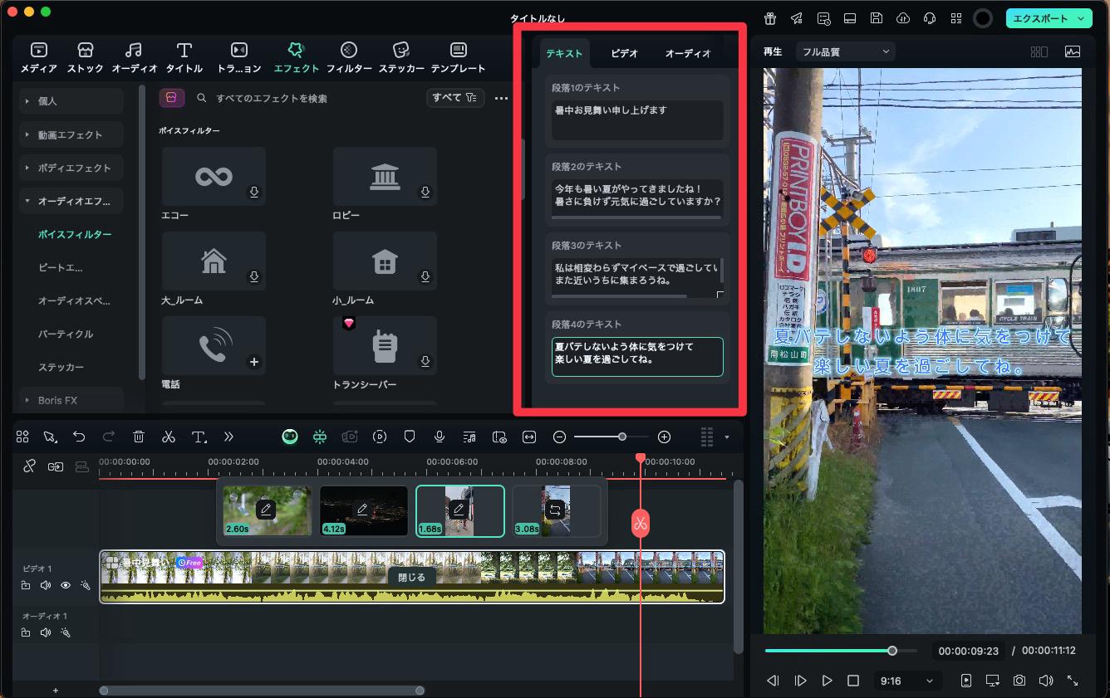Screen dimensions: 1110x698
Task: Click the green AI robot face icon
Action: (x=289, y=437)
